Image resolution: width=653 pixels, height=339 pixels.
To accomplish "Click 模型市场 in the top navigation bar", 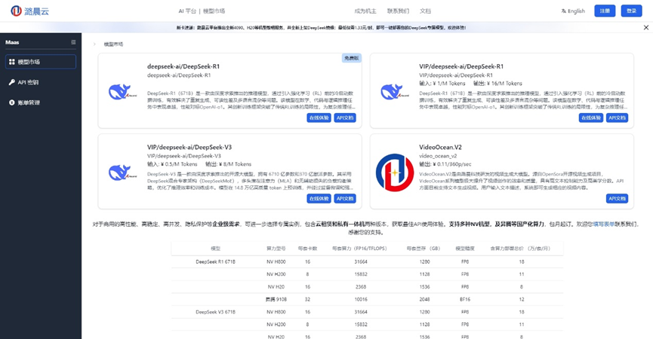I will tap(214, 11).
